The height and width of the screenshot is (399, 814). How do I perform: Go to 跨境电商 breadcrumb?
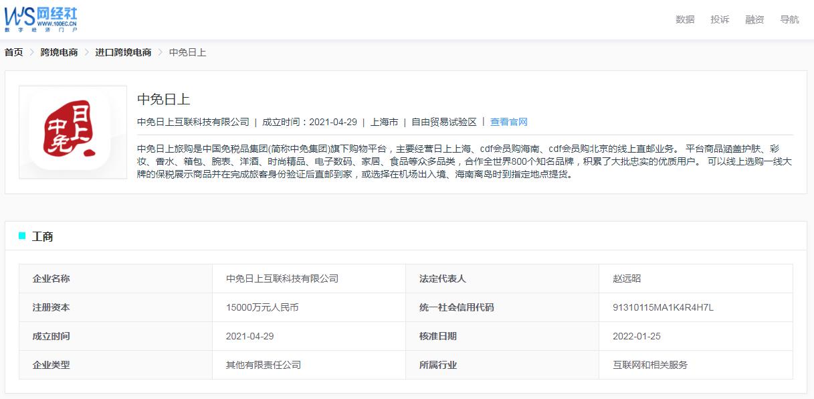point(59,52)
